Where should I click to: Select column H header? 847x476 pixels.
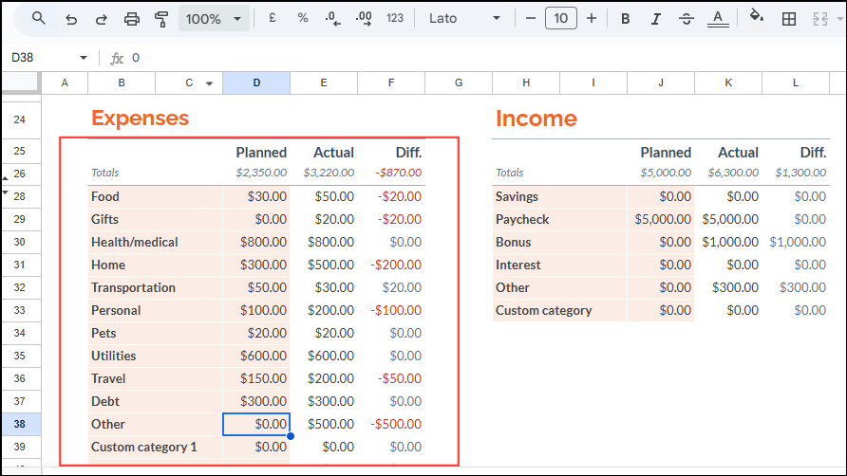[x=526, y=83]
